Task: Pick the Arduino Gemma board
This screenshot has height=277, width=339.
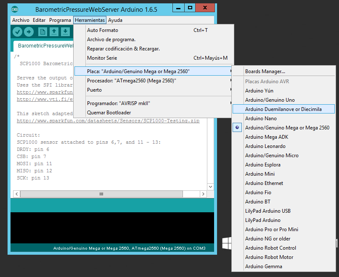Action: pos(283,266)
